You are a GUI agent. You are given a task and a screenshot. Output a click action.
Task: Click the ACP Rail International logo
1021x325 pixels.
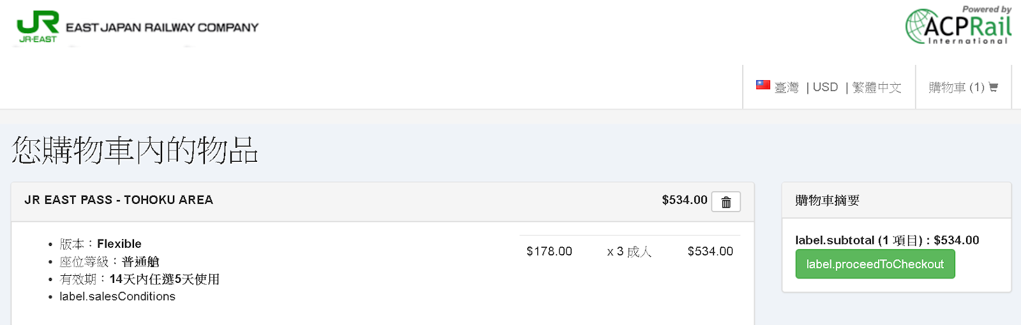958,25
